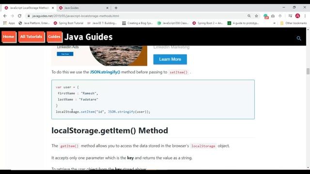Click the var user = { code line
Screen dimensions: 310x174
(x=67, y=87)
